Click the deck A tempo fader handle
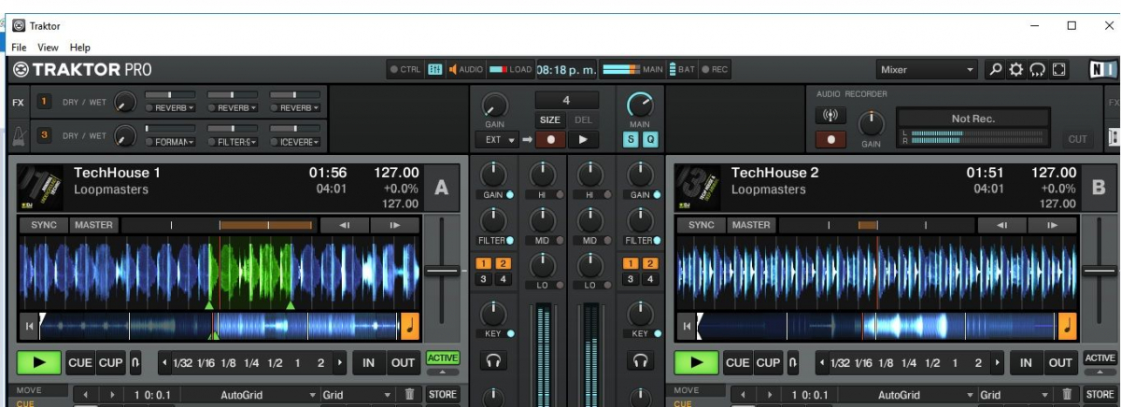 click(x=443, y=271)
